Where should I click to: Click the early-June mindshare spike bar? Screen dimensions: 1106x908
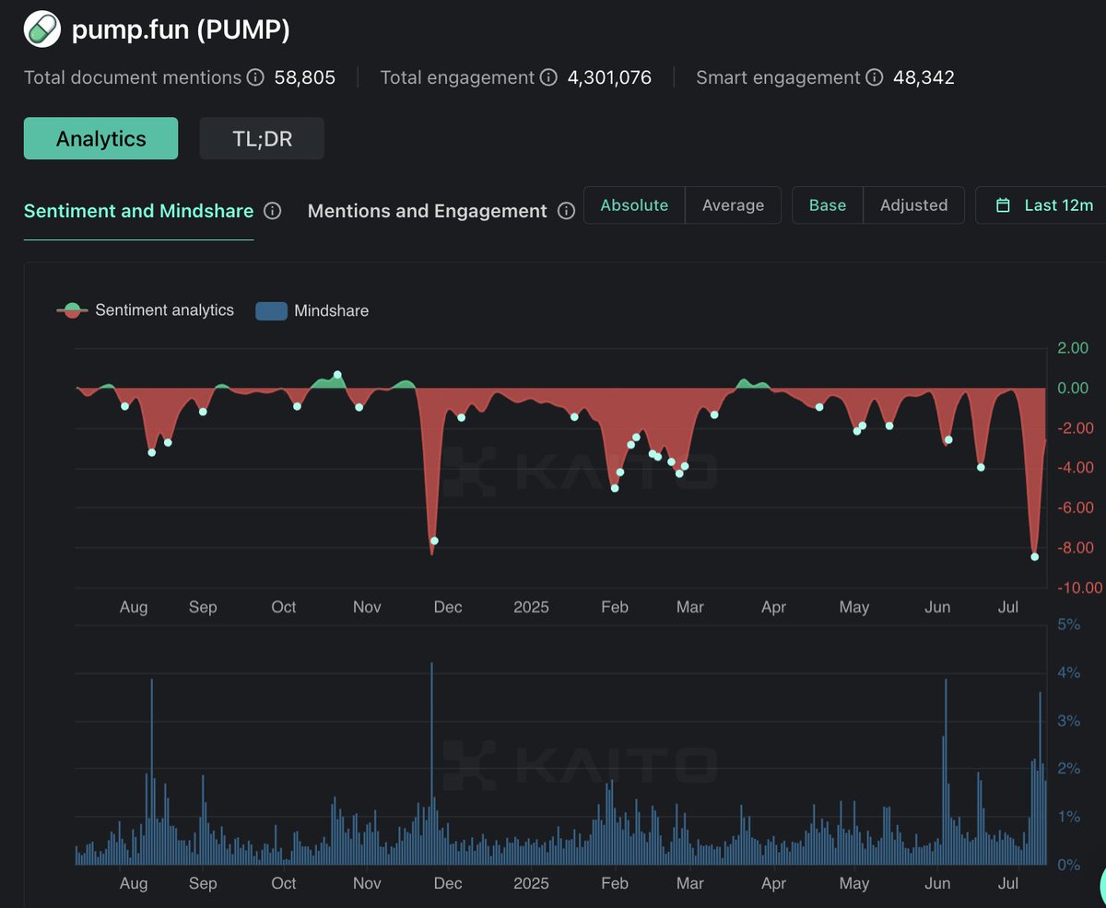click(946, 772)
